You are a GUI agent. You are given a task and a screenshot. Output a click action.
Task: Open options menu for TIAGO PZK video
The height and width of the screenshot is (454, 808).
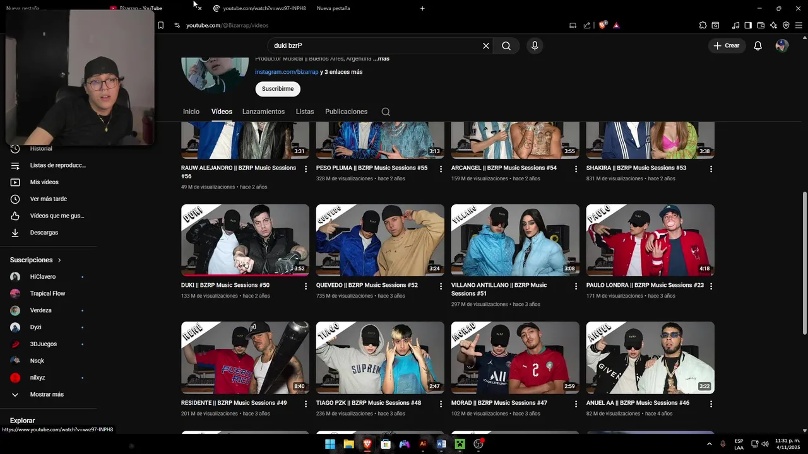pos(441,404)
